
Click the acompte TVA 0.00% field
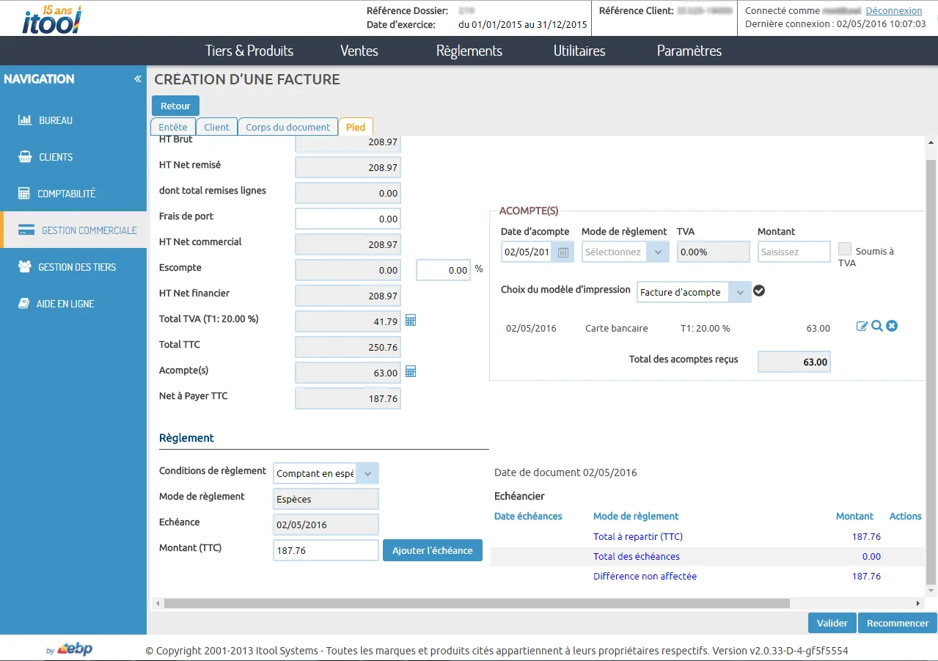714,252
